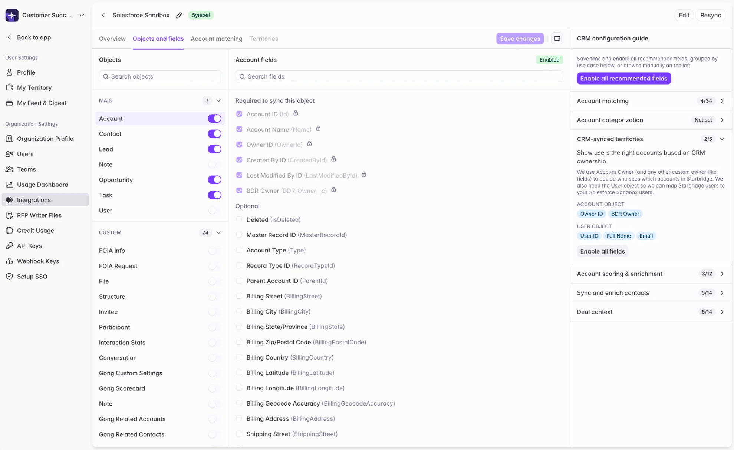The image size is (734, 450).
Task: Toggle the Account object switch
Action: click(214, 119)
